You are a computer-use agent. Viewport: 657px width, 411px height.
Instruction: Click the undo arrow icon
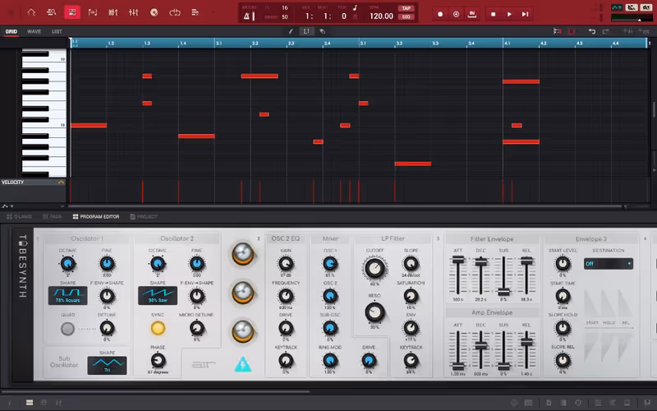pyautogui.click(x=591, y=31)
